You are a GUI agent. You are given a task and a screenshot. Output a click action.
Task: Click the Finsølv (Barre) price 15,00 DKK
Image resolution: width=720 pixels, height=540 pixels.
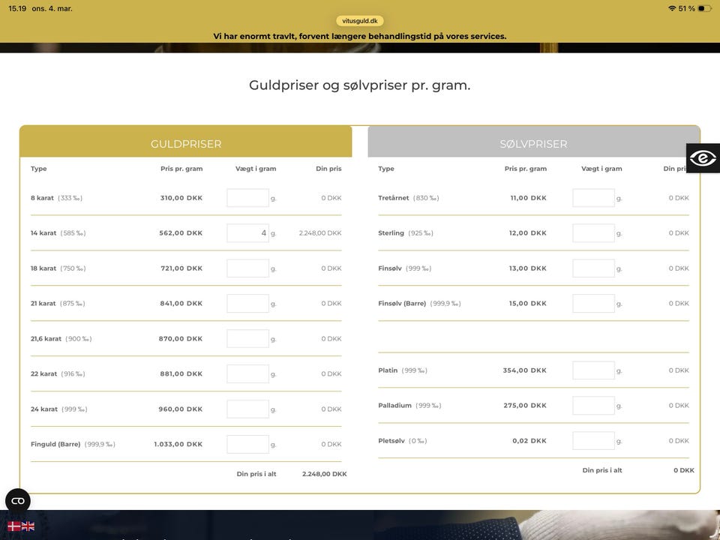527,304
